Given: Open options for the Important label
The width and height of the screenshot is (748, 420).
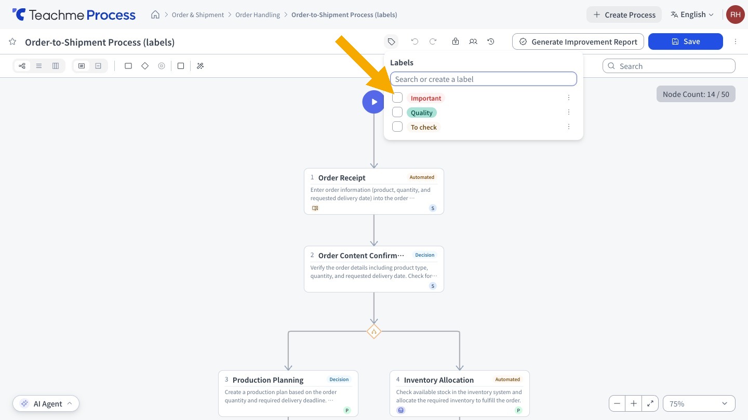Looking at the screenshot, I should tap(569, 97).
